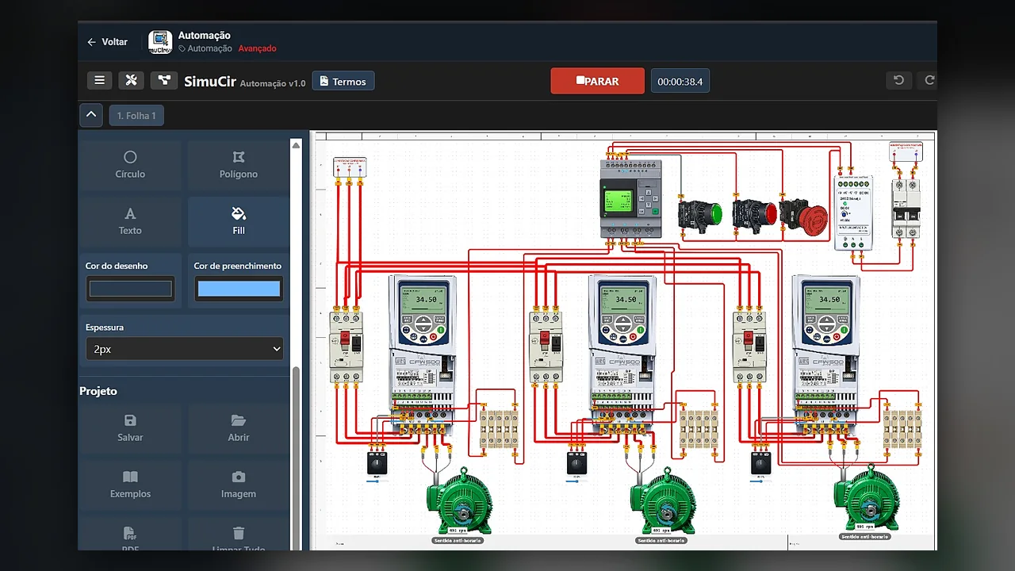Click the left panel scrollbar up arrow

[297, 145]
